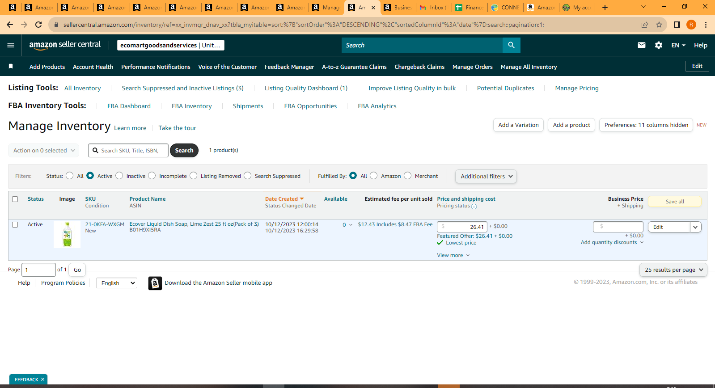The width and height of the screenshot is (715, 388).
Task: Focus the Search SKU, Title, ISBN field
Action: pos(128,151)
